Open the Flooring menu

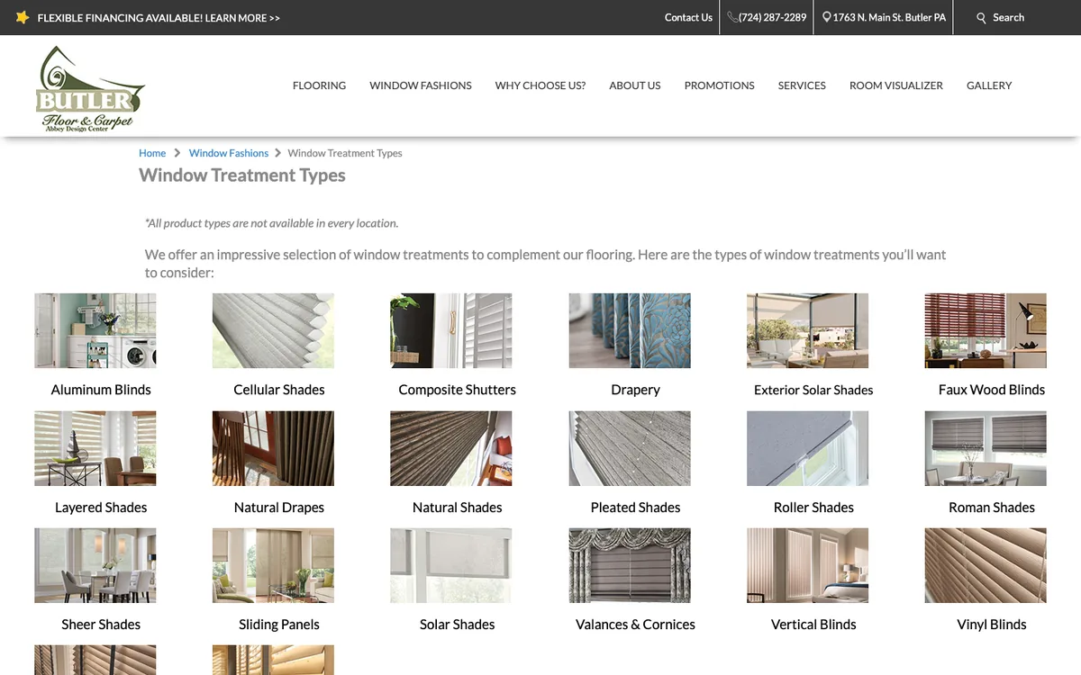pos(319,85)
